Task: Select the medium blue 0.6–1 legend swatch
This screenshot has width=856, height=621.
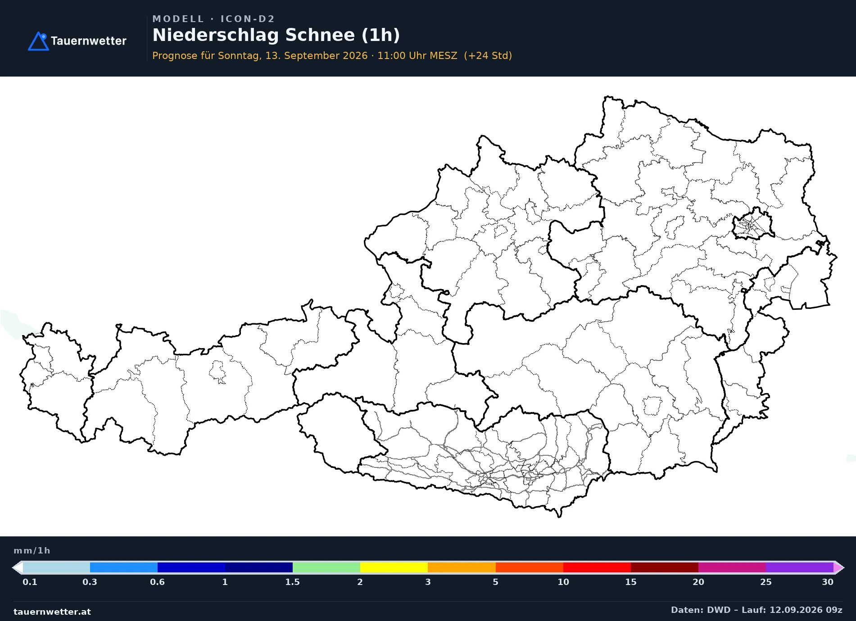Action: tap(191, 567)
